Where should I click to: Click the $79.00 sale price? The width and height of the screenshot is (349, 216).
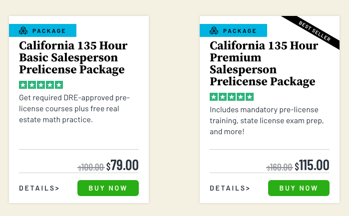[x=122, y=166]
